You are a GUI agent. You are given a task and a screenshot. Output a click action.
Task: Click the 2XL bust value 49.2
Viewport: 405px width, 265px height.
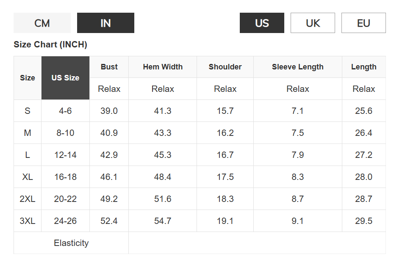click(109, 199)
